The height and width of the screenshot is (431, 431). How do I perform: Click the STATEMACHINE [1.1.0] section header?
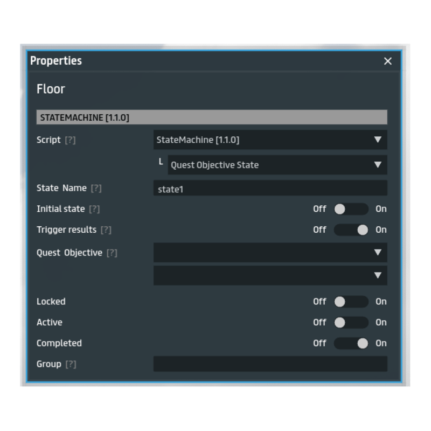(x=211, y=117)
